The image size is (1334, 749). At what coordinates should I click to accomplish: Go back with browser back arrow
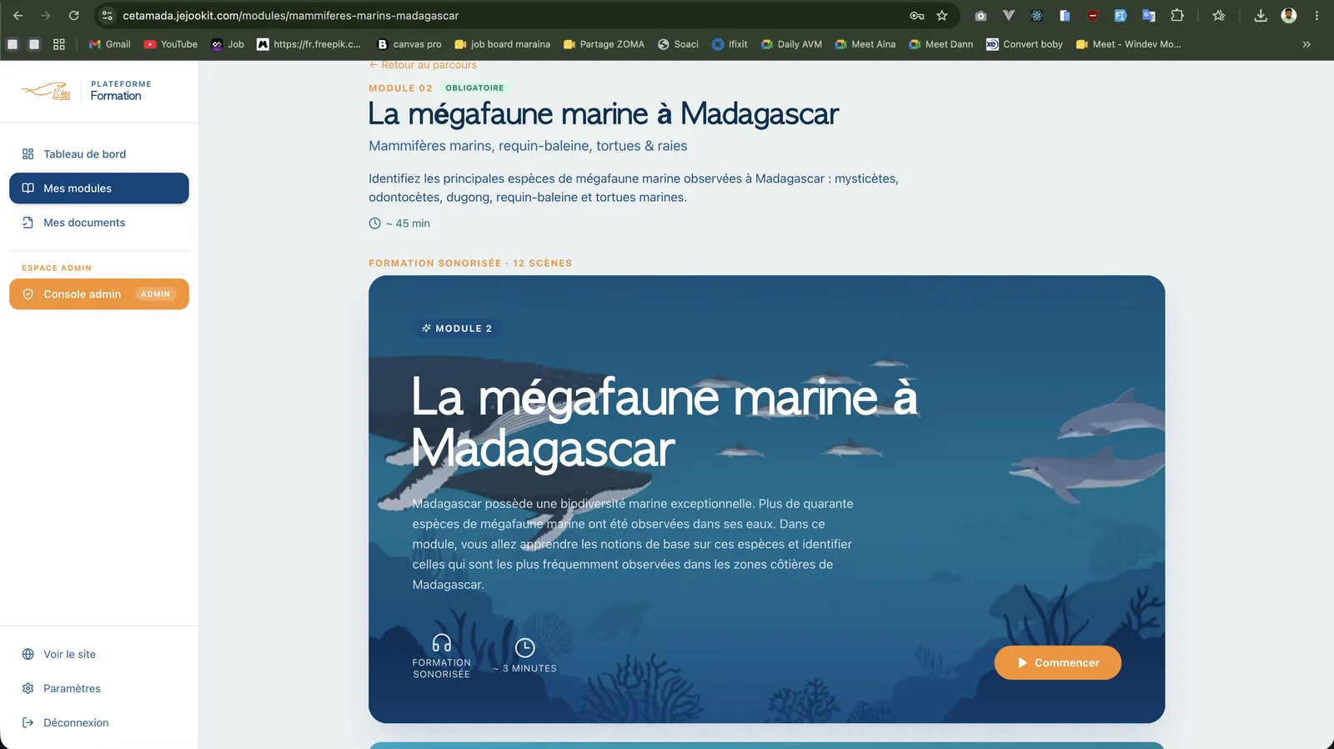[18, 15]
